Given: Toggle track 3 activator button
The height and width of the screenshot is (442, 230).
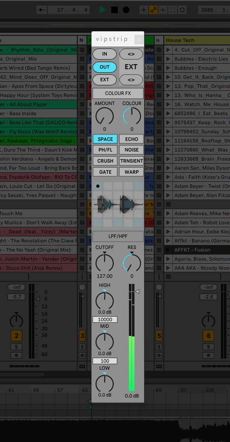Looking at the screenshot, I should [82, 336].
